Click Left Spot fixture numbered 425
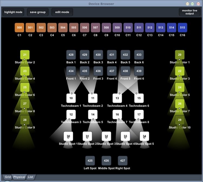This screenshot has width=203, height=182. click(90, 161)
